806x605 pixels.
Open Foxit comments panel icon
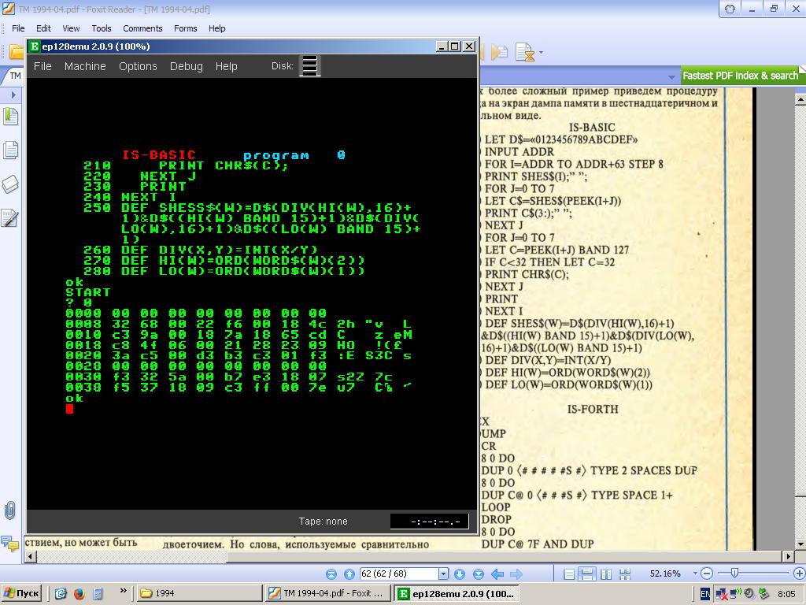[9, 542]
